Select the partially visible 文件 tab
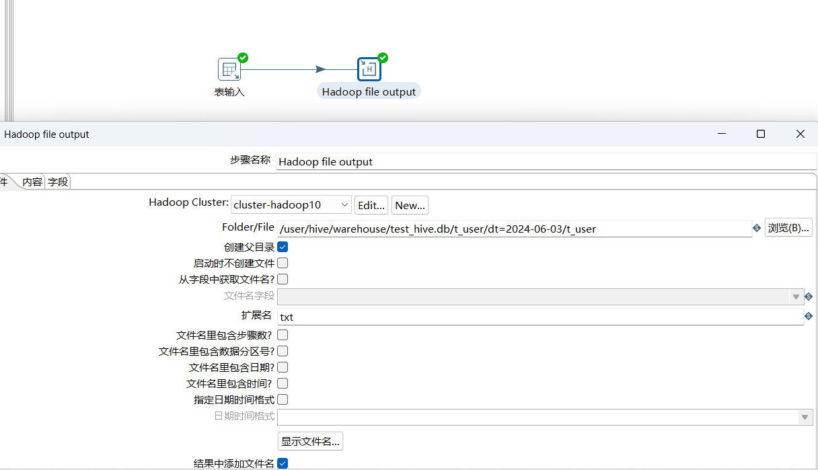 click(5, 182)
